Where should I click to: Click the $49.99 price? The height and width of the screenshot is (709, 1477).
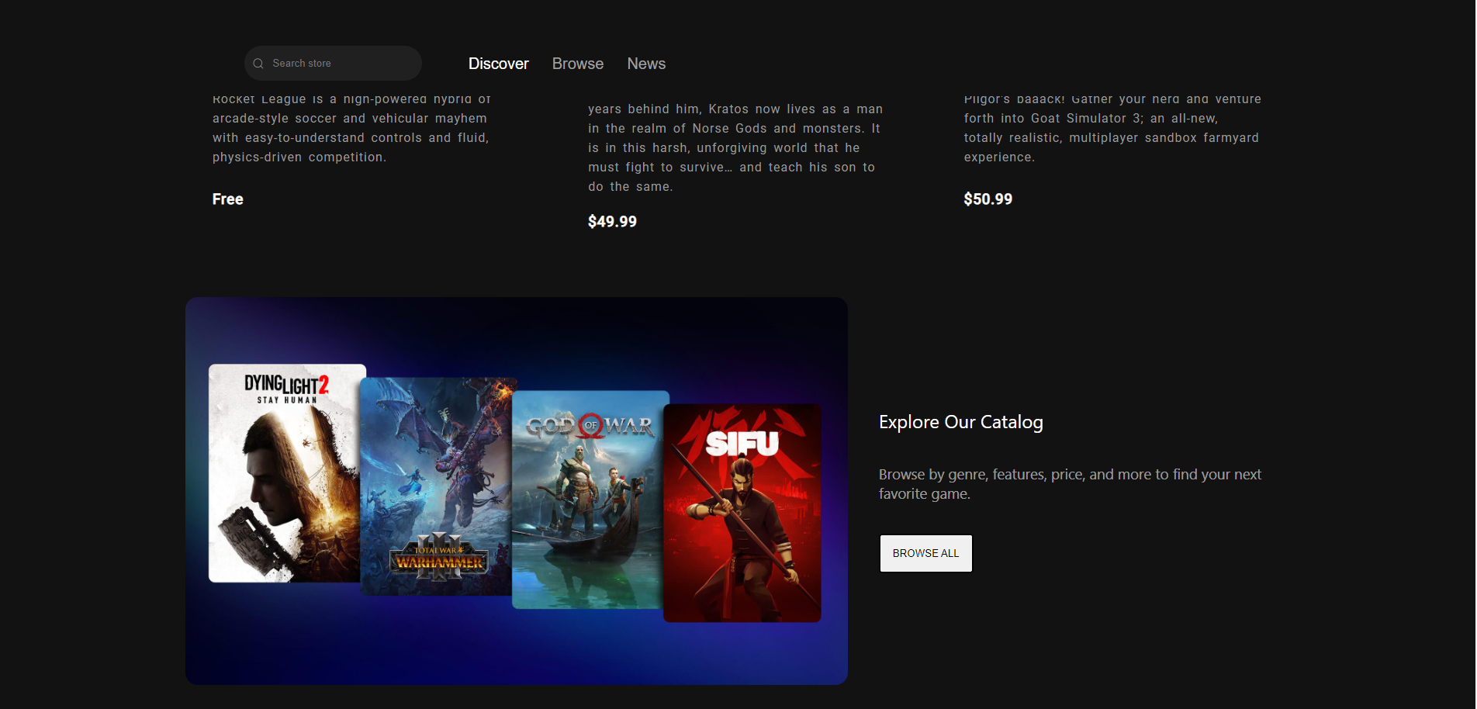(612, 222)
